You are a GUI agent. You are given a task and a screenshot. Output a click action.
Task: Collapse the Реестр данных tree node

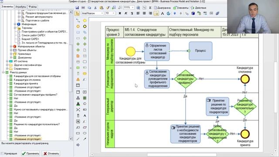[x=3, y=72]
